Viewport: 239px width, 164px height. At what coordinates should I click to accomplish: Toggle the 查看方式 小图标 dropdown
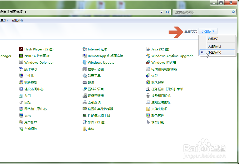coord(208,31)
